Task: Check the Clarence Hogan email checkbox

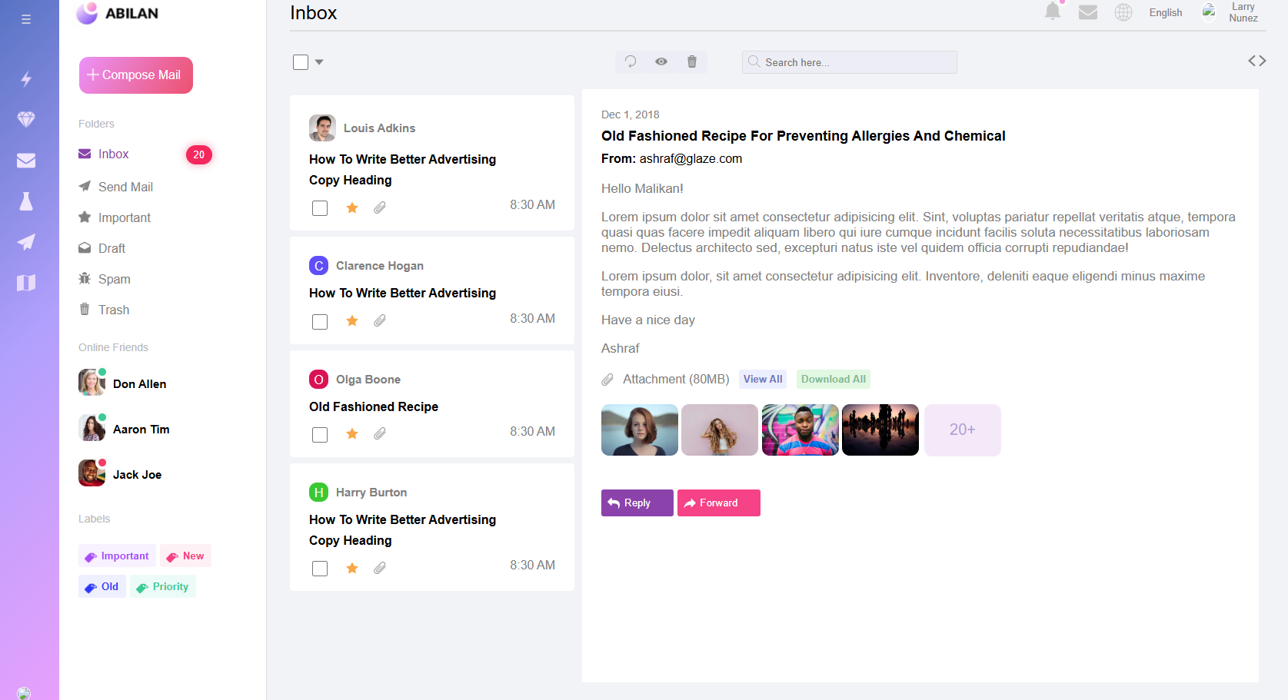Action: click(320, 321)
